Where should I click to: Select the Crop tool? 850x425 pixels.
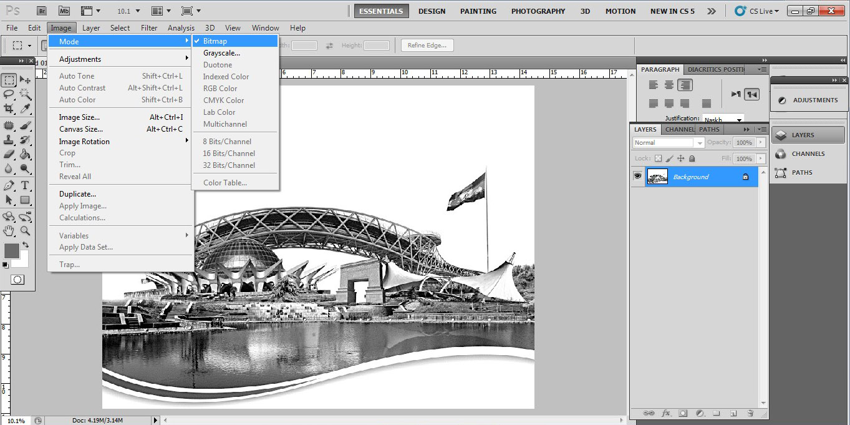click(9, 109)
